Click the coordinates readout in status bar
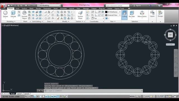This screenshot has width=179, height=101. click(11, 97)
